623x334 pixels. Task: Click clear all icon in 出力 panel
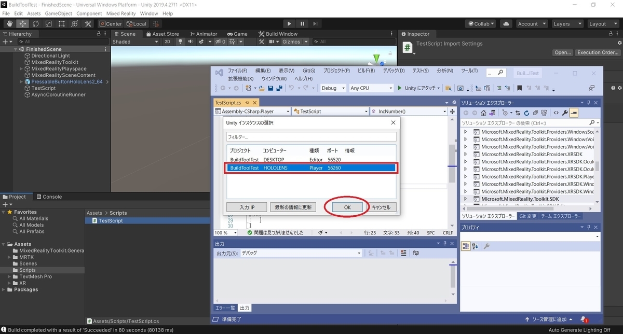(x=404, y=253)
